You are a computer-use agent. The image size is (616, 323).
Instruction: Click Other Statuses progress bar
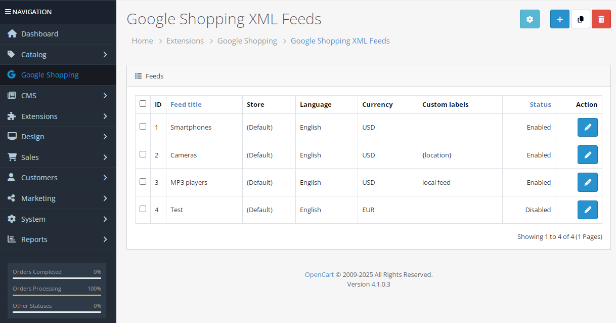coord(57,312)
